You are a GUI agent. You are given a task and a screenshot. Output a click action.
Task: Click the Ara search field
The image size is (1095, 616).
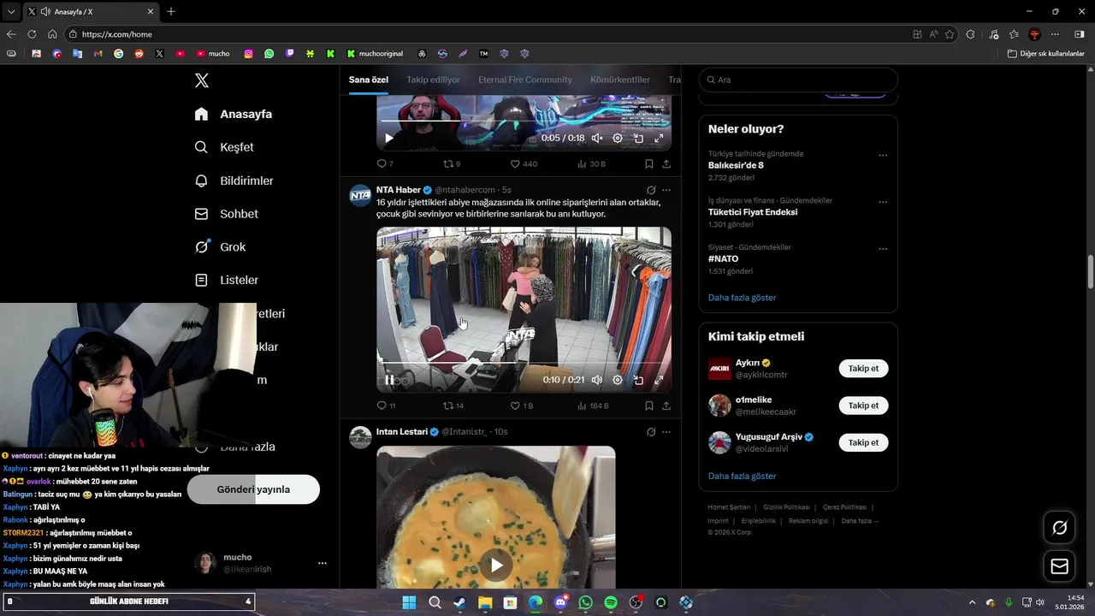click(x=798, y=80)
